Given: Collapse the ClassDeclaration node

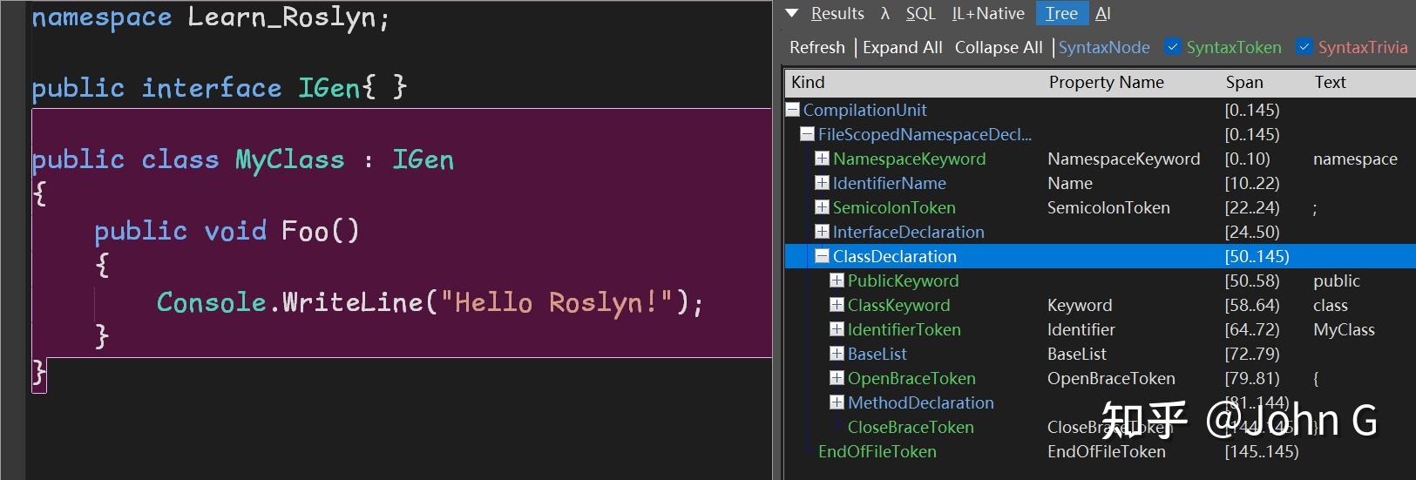Looking at the screenshot, I should [x=822, y=256].
